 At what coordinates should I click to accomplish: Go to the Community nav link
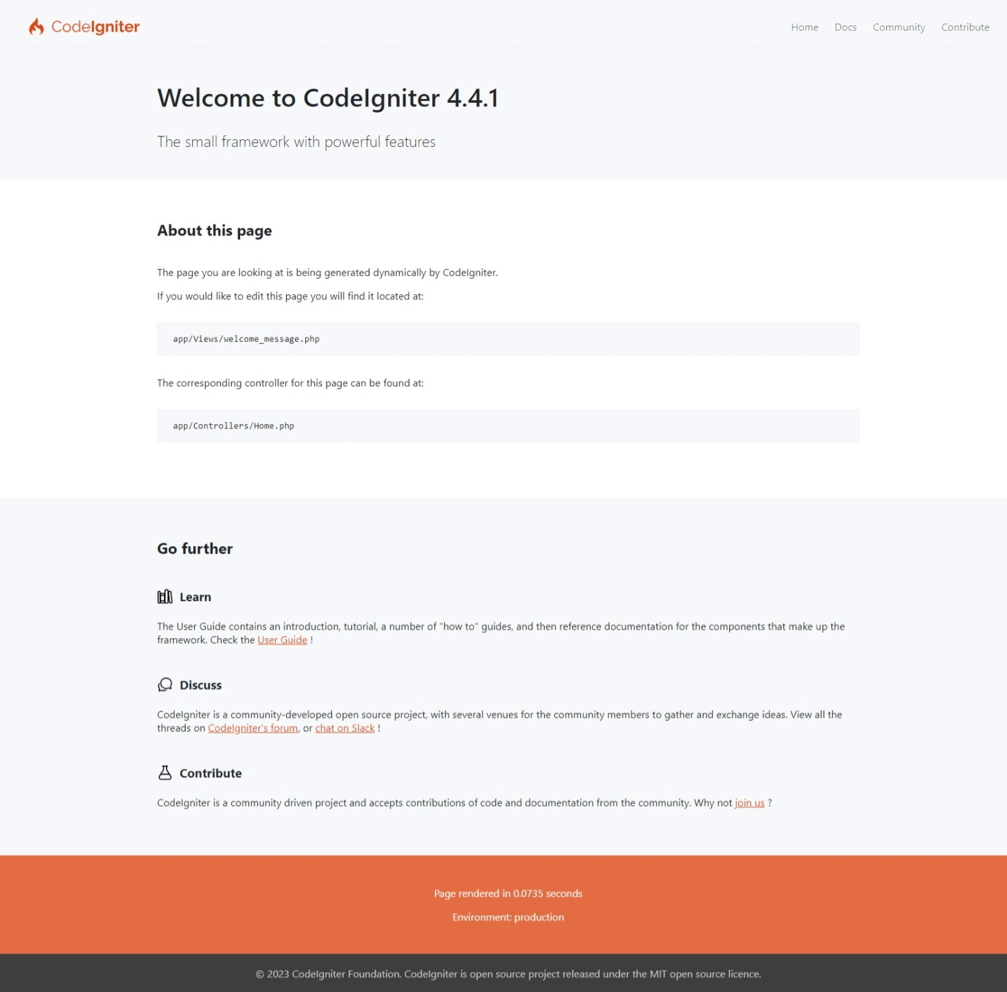pos(899,27)
